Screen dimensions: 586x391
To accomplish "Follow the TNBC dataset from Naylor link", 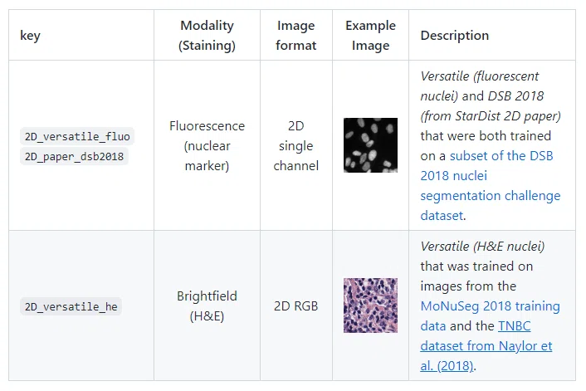I will 486,346.
